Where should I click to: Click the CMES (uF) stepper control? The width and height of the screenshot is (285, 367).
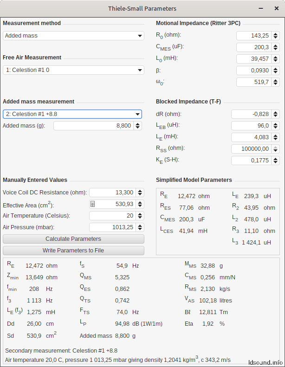[x=276, y=47]
